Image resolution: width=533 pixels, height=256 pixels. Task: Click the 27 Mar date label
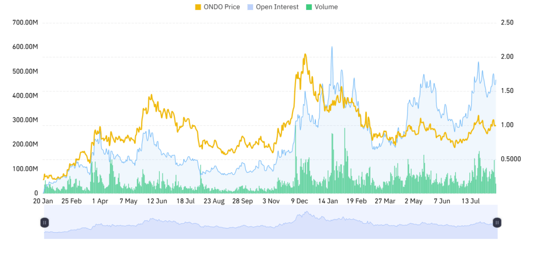(385, 201)
